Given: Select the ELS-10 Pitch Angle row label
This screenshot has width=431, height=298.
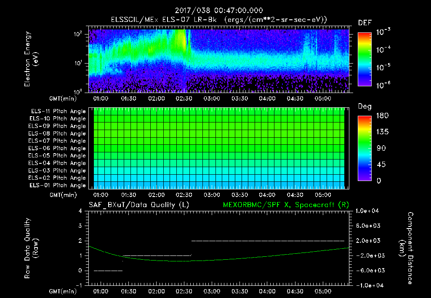Looking at the screenshot, I should [58, 119].
